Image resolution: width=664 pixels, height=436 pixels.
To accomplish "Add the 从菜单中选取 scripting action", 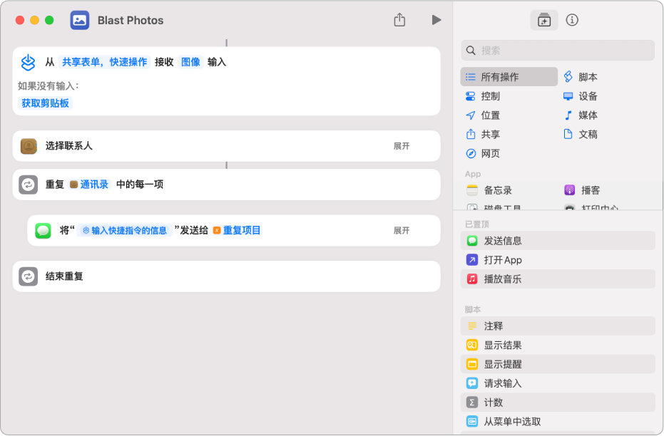I will pyautogui.click(x=558, y=421).
